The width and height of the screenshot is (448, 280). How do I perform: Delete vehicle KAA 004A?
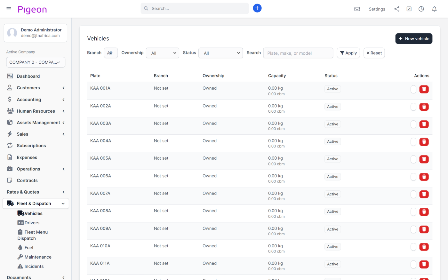point(424,142)
